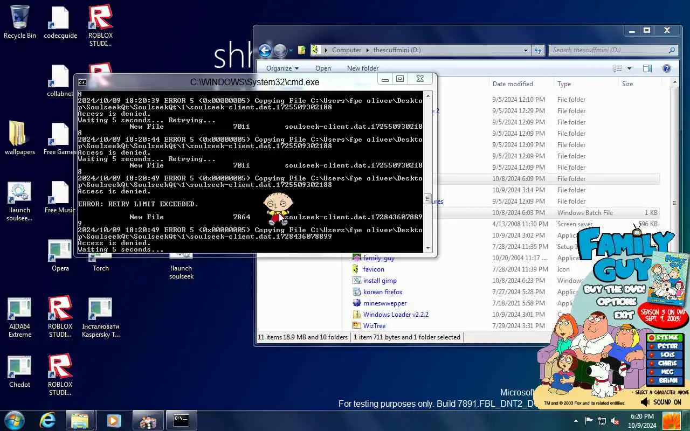Select the Інсталювати Kaspersky desktop shortcut
690x431 pixels.
coord(100,317)
